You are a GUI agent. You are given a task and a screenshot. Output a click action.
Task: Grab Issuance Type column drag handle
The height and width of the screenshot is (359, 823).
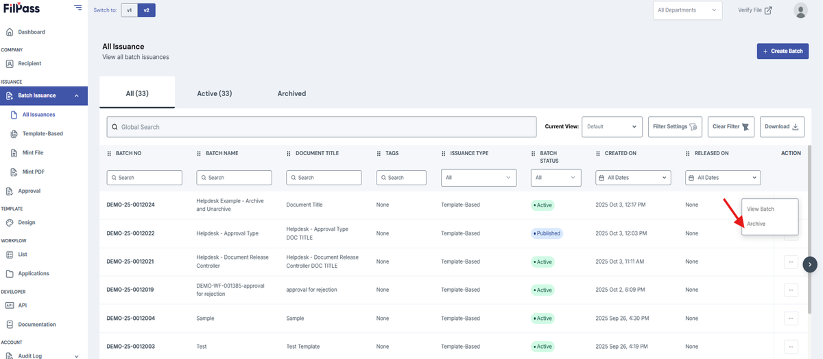coord(444,154)
